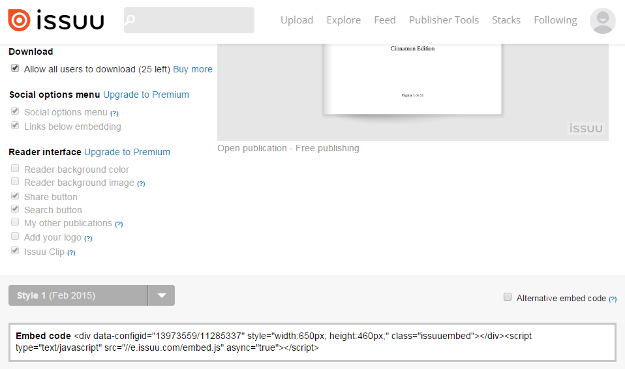
Task: Toggle Links below embedding checkbox
Action: pyautogui.click(x=15, y=126)
